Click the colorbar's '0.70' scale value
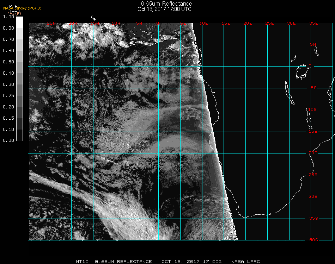The image size is (335, 264). tap(8, 39)
